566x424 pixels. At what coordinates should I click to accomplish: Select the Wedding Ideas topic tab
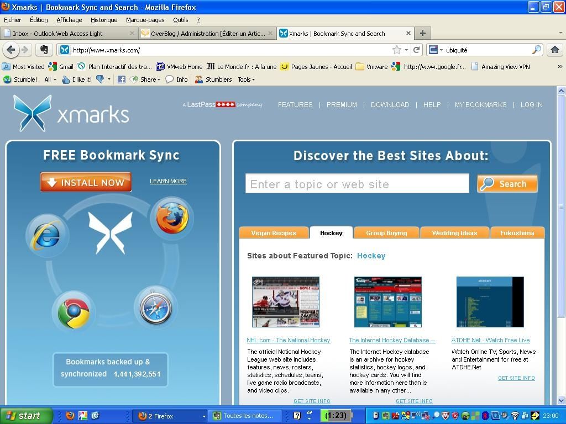tap(454, 233)
